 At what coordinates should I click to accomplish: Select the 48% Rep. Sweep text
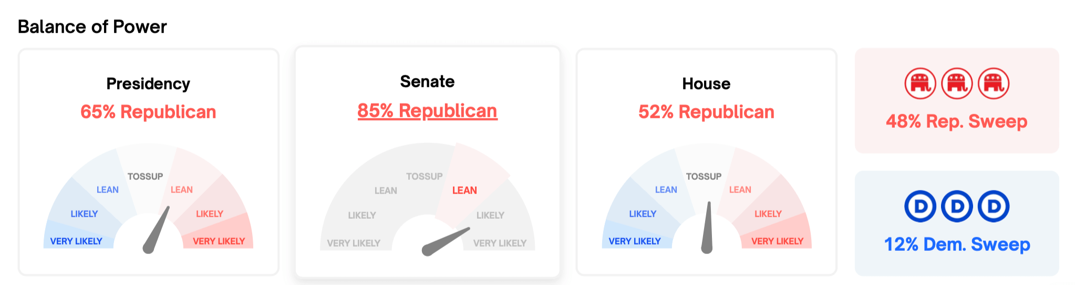tap(956, 121)
